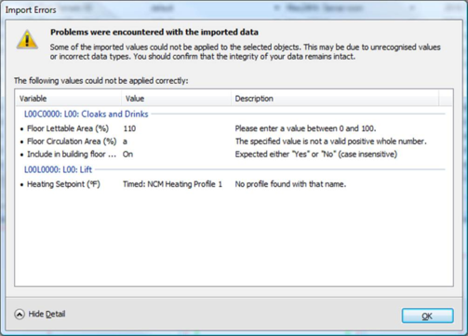The width and height of the screenshot is (468, 336).
Task: Click the value 110
Action: [129, 128]
